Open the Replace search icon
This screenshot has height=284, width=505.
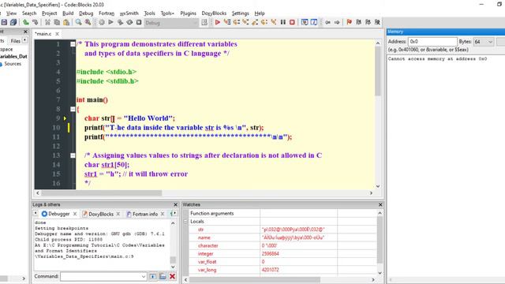(88, 22)
